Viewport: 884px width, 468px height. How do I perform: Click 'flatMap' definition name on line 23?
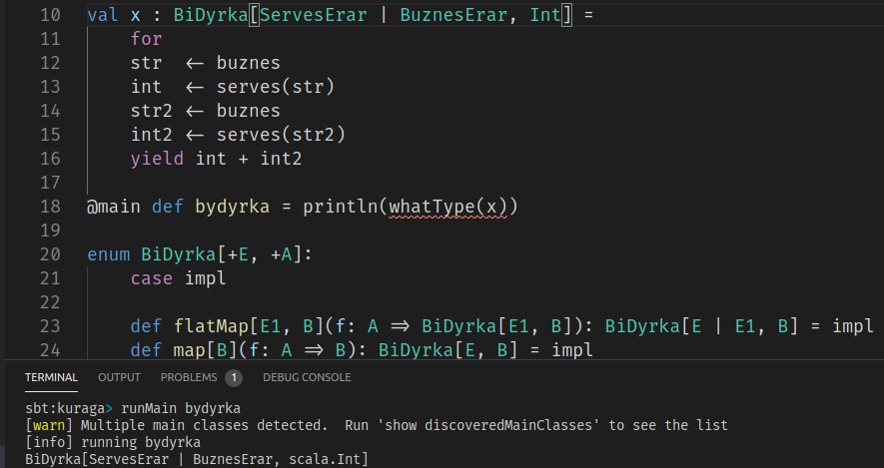212,326
